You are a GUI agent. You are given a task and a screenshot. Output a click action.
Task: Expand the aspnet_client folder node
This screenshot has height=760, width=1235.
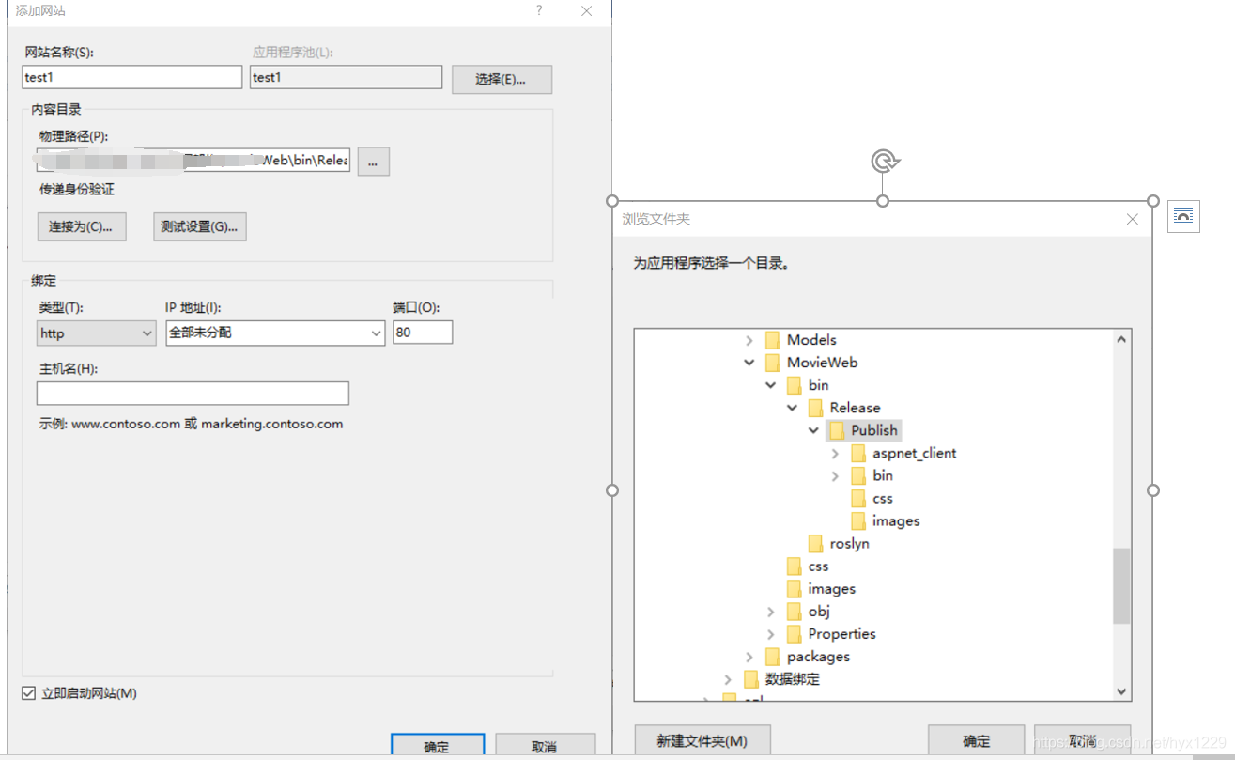click(835, 453)
